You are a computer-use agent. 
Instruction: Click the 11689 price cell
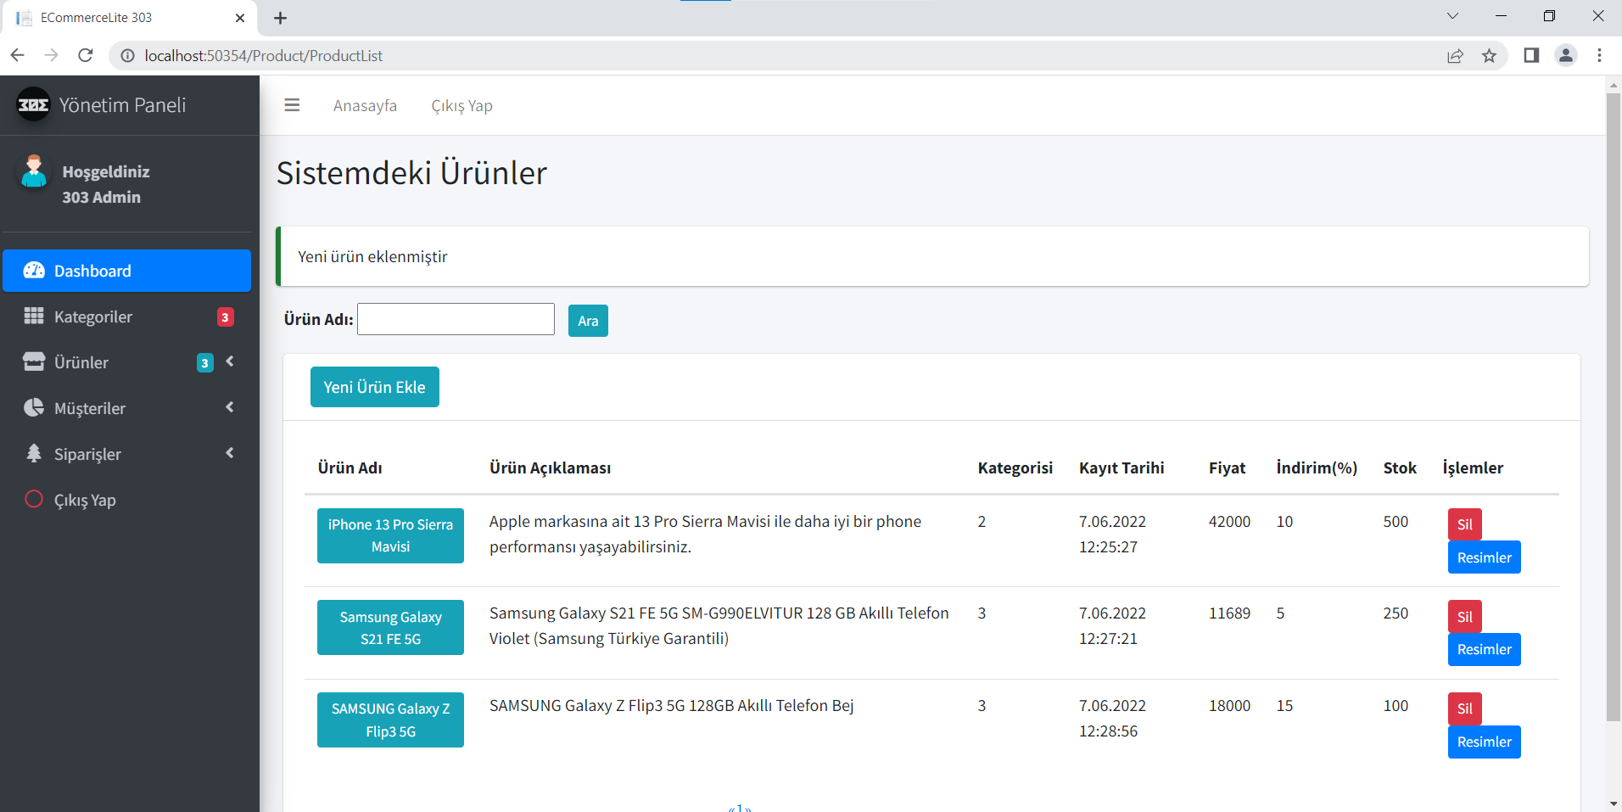(x=1229, y=613)
